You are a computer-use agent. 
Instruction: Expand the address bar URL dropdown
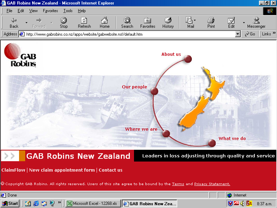pos(238,34)
